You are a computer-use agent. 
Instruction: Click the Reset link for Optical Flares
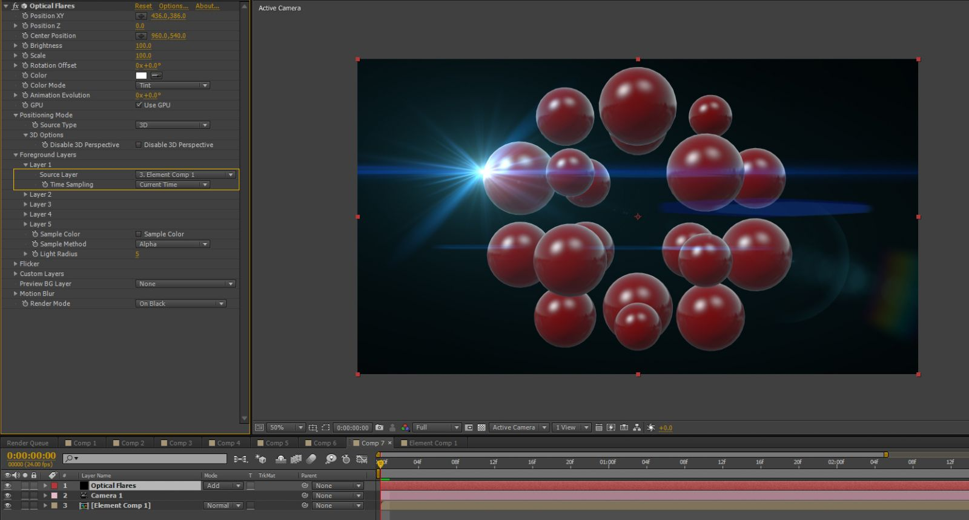click(144, 6)
